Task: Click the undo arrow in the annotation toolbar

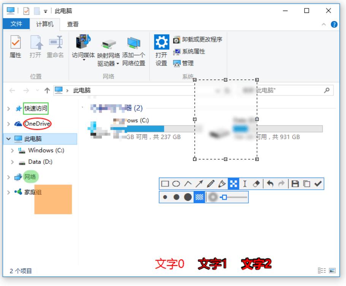Action: click(x=270, y=183)
